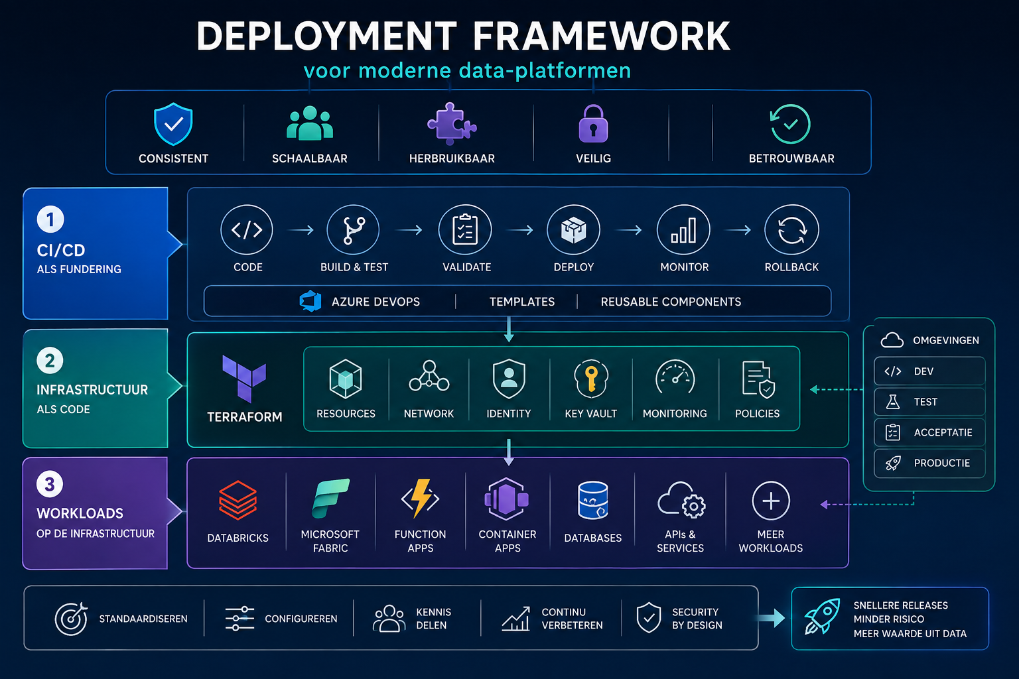This screenshot has height=679, width=1019.
Task: Click the Deploy package box icon
Action: pos(573,230)
